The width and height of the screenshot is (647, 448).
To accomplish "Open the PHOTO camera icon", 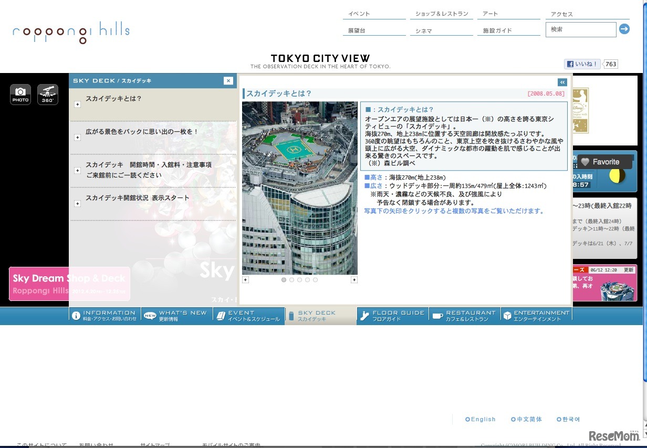I will pos(20,95).
